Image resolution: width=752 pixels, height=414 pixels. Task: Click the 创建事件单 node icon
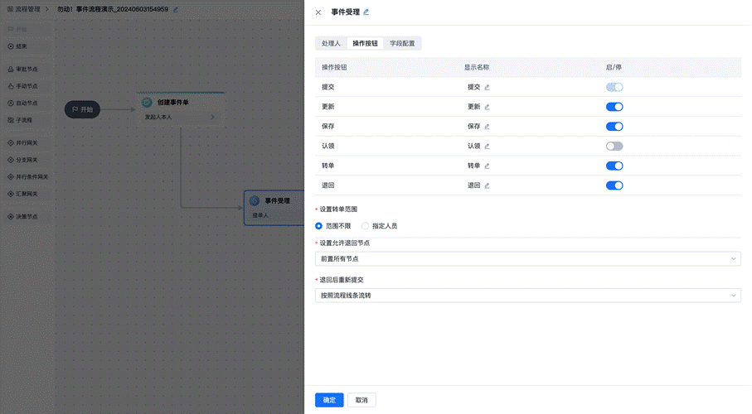[147, 102]
